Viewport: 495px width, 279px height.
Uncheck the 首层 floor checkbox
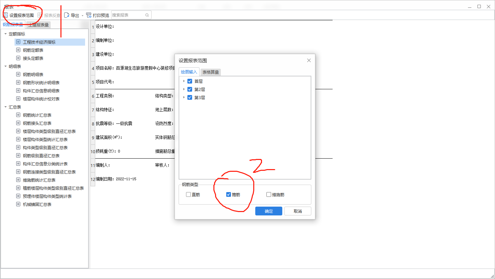190,81
